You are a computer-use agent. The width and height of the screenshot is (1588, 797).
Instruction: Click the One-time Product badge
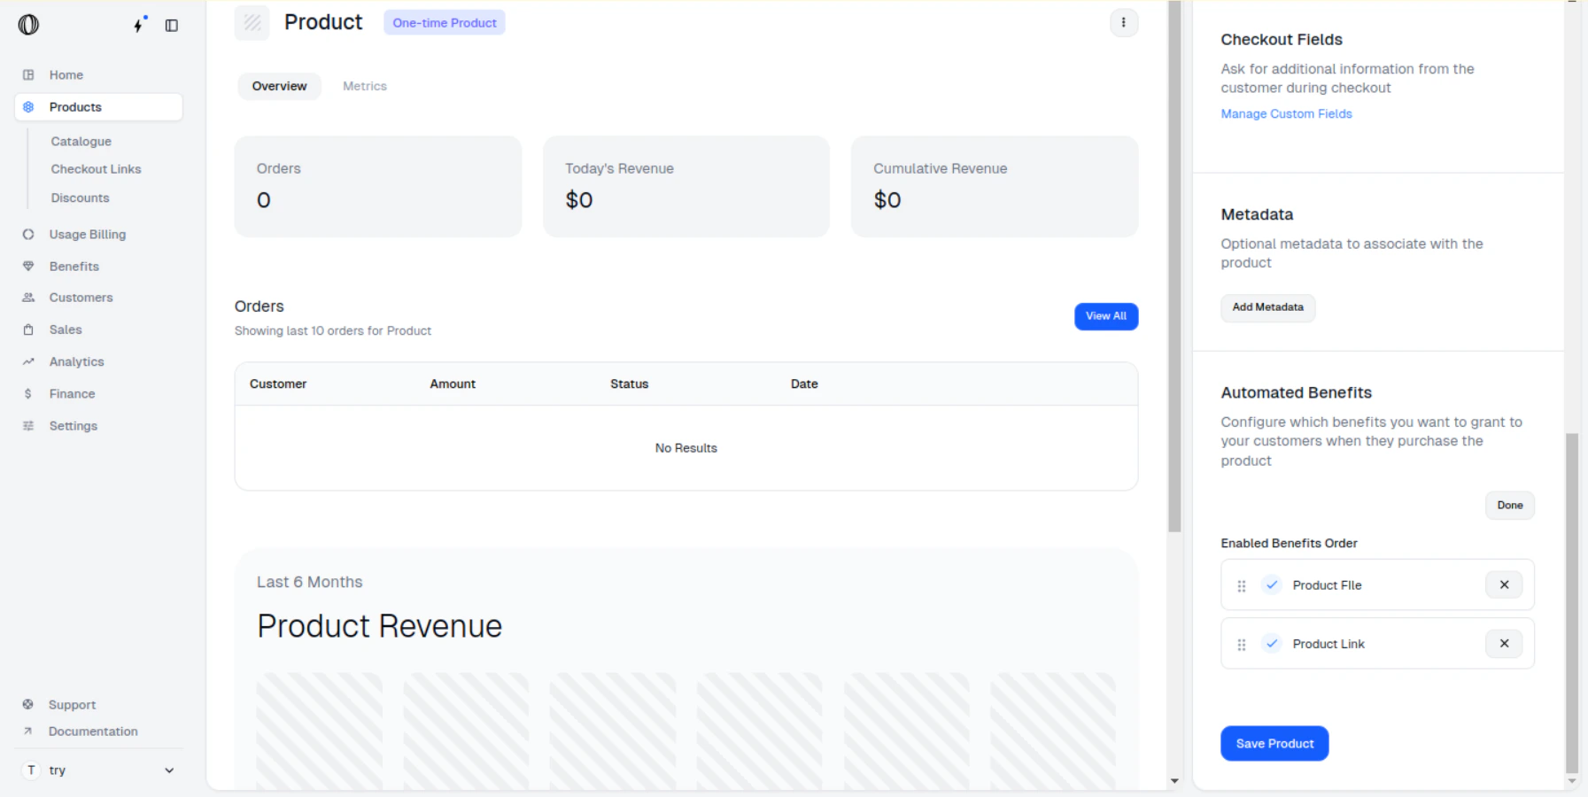[445, 23]
